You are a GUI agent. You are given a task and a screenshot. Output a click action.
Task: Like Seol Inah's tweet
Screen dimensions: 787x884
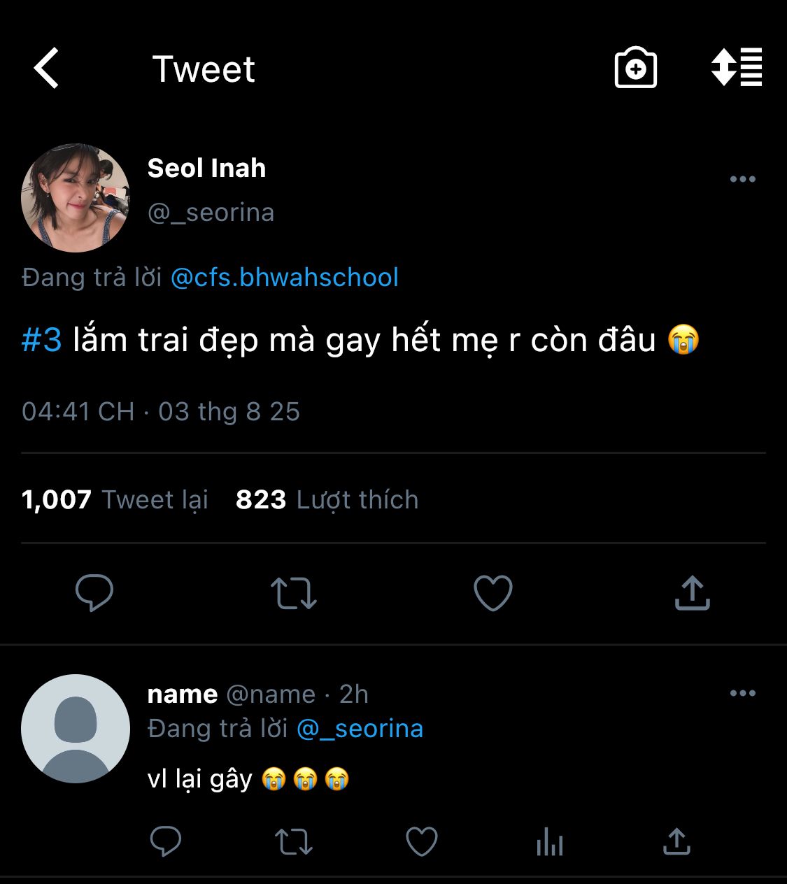[493, 593]
